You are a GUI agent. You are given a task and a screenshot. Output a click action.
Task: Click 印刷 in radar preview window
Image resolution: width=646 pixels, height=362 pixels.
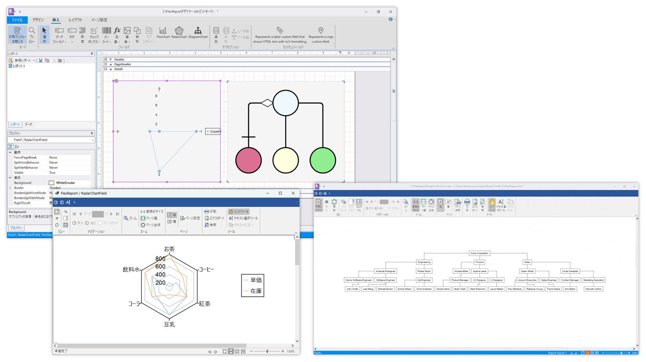click(210, 212)
